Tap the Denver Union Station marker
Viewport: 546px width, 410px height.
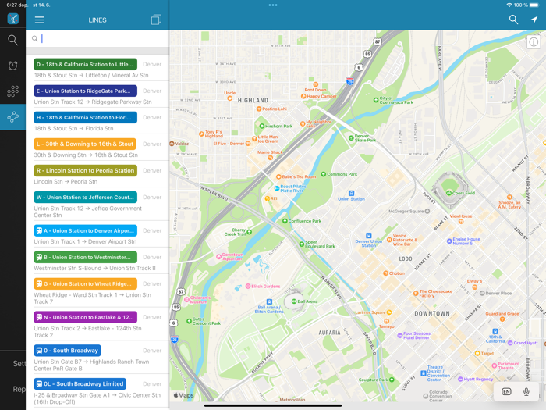(368, 236)
